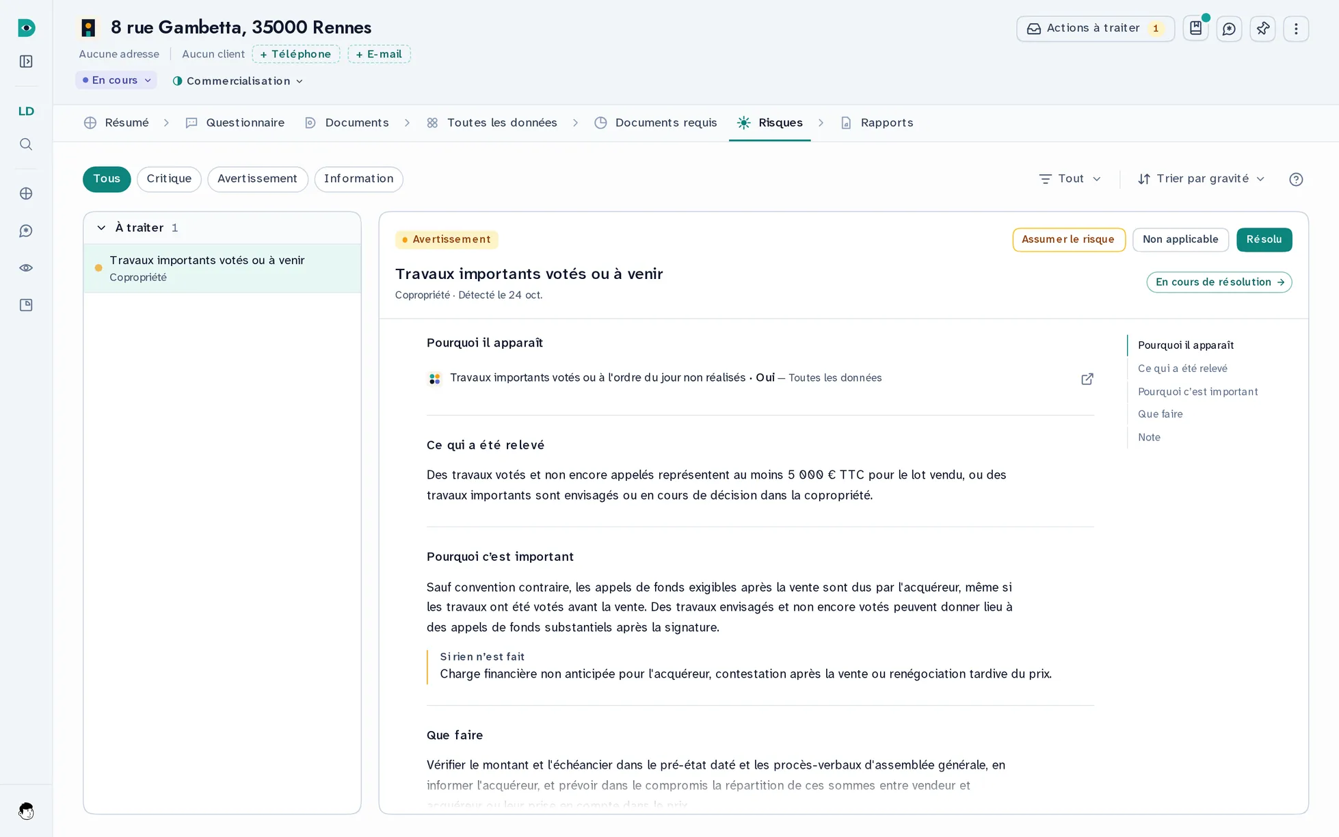1339x837 pixels.
Task: Select Travaux importants votés risk in list
Action: coord(222,268)
